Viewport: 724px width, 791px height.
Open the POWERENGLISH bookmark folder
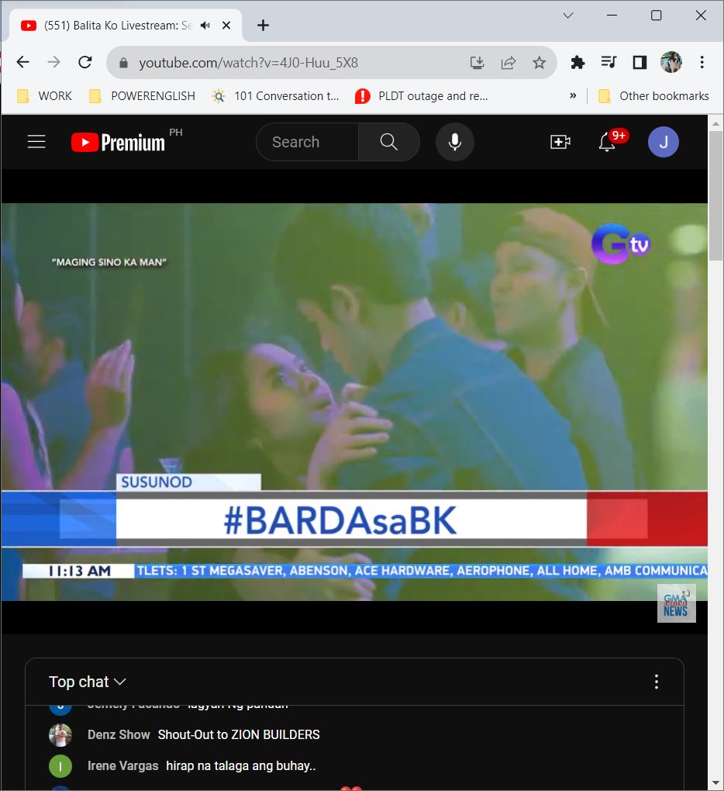point(142,96)
